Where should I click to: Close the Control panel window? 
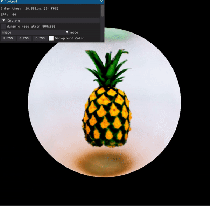click(x=101, y=2)
